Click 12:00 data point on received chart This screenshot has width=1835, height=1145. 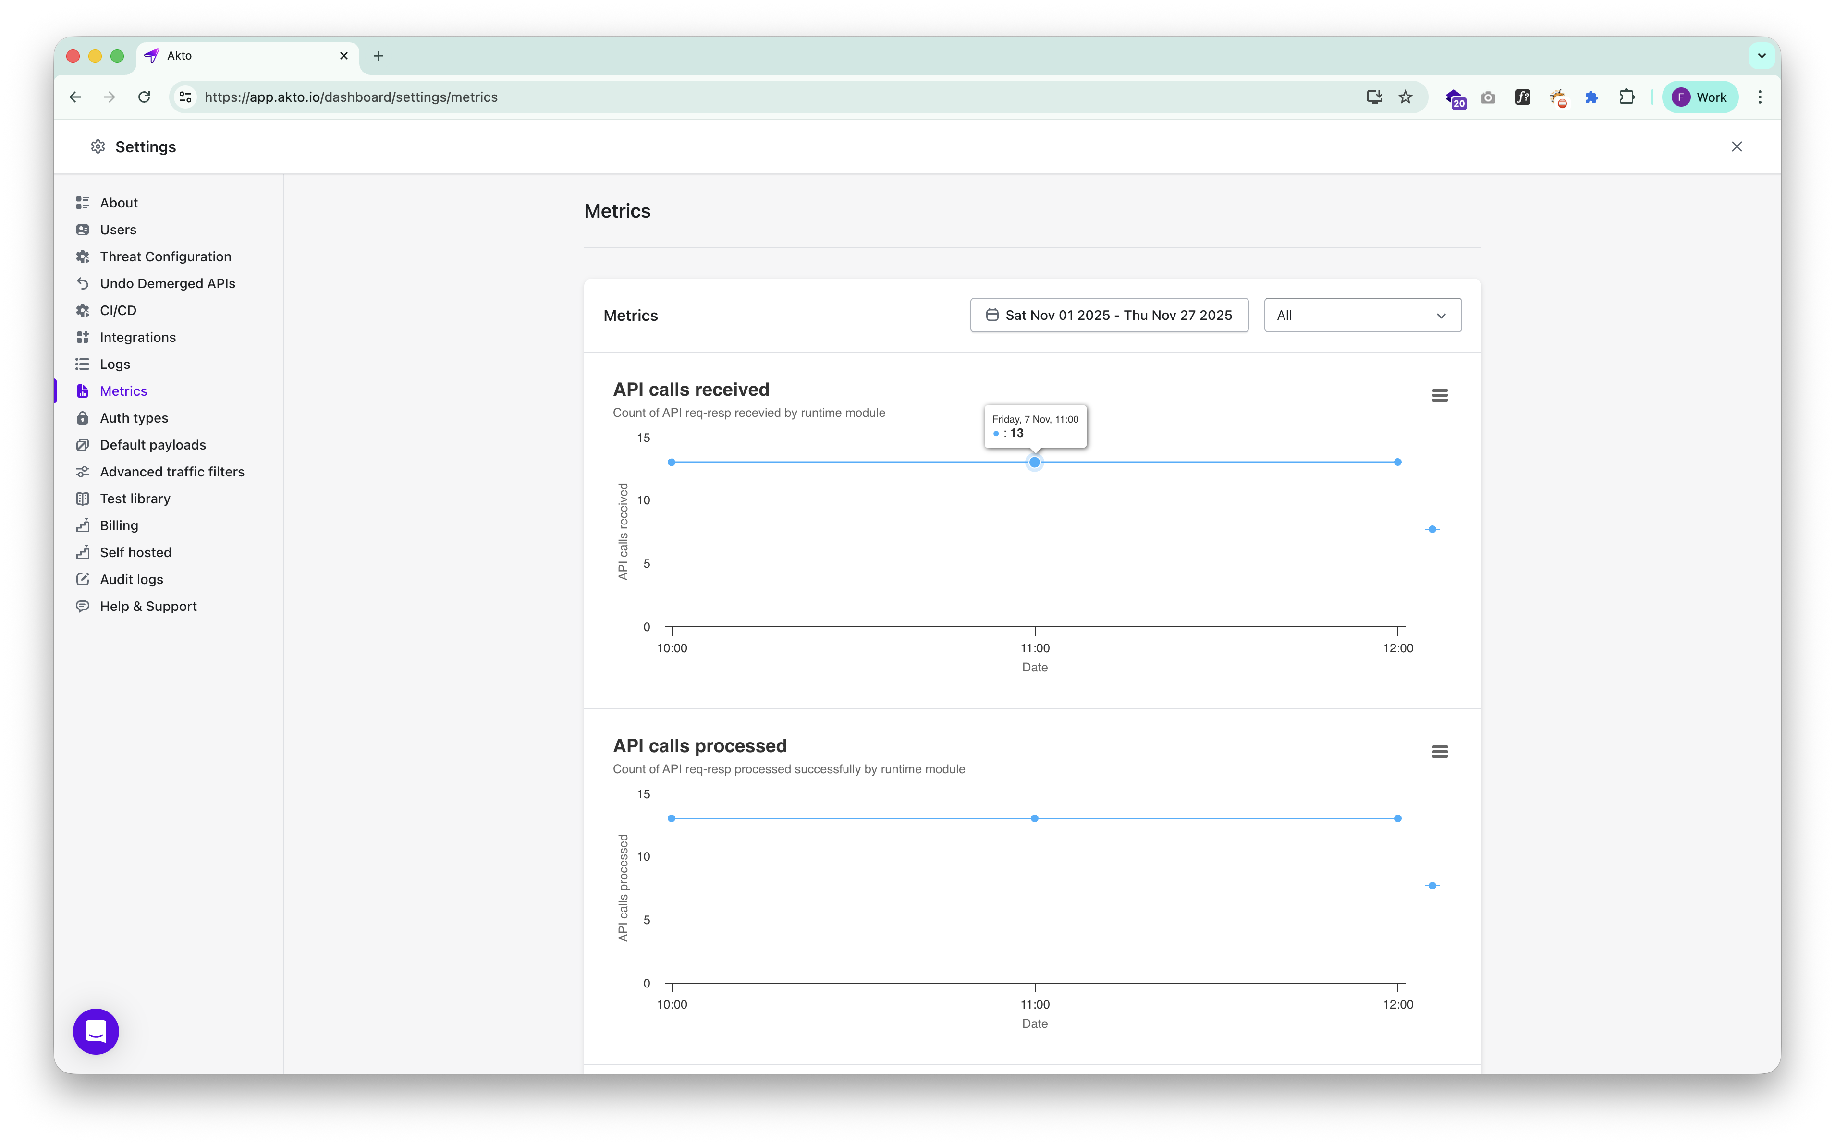click(1397, 462)
